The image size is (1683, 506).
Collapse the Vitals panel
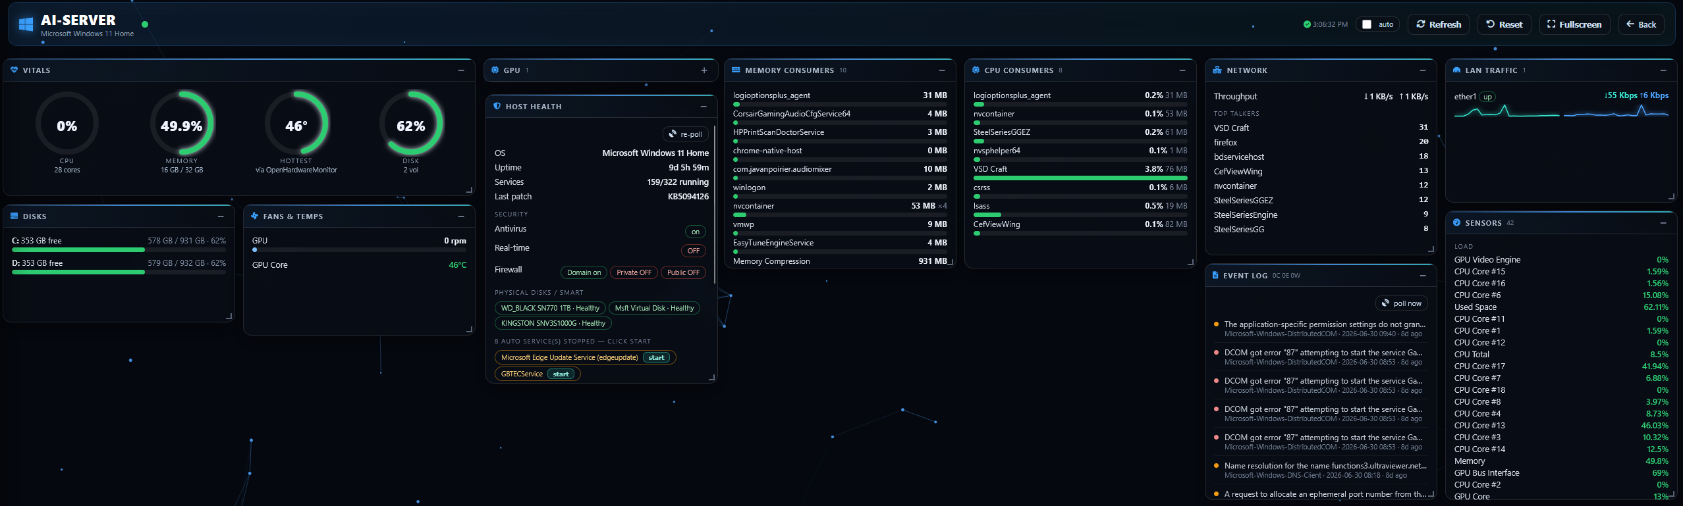(x=461, y=70)
